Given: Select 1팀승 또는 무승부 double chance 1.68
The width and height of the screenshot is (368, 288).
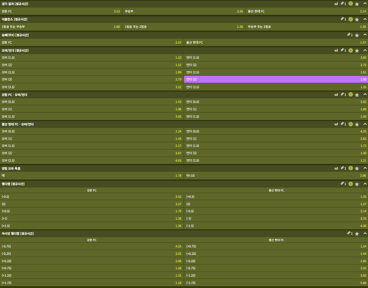Looking at the screenshot, I should 61,26.
